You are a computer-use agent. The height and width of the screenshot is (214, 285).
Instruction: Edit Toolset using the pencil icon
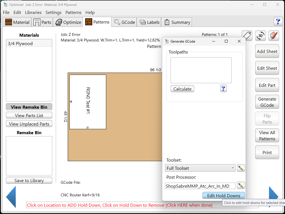241,168
